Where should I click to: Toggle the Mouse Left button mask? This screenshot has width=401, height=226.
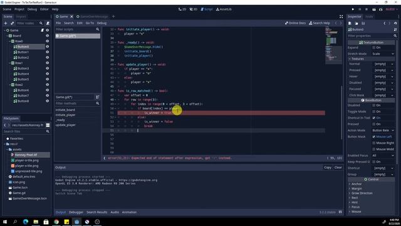click(374, 137)
